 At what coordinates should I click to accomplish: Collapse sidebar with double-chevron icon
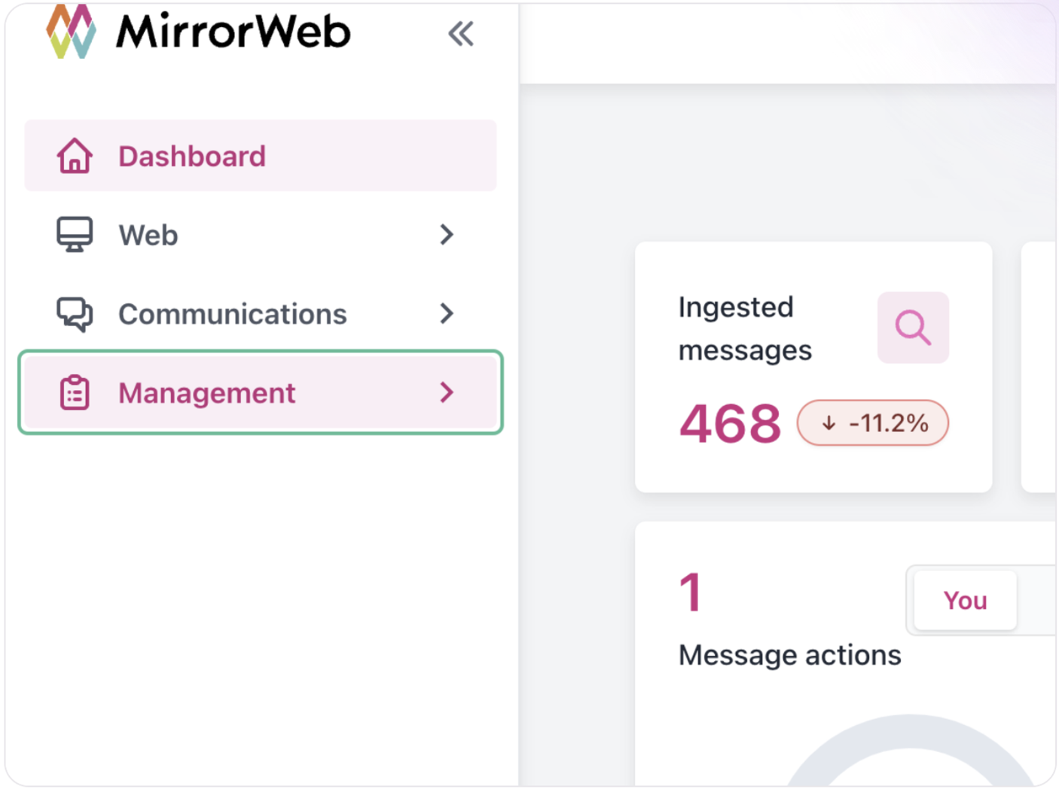(461, 34)
